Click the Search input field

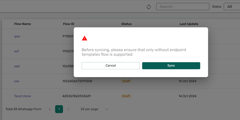[183, 7]
